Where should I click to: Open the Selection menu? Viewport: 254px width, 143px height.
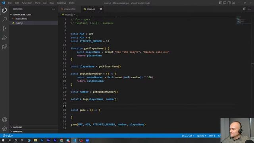pyautogui.click(x=27, y=3)
